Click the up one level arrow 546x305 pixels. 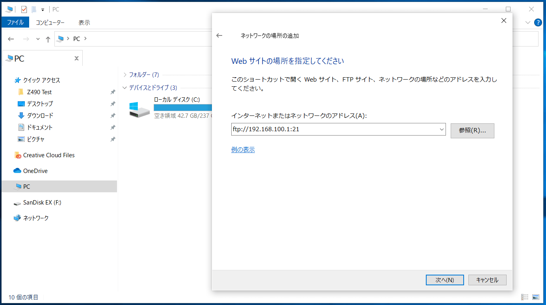pyautogui.click(x=48, y=39)
